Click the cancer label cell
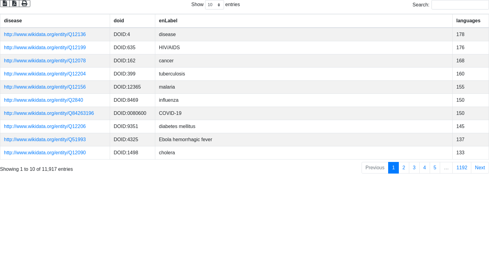The height and width of the screenshot is (275, 489). coord(304,61)
